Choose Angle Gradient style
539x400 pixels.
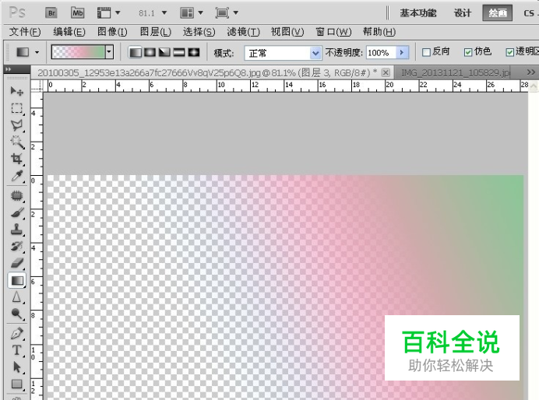164,53
